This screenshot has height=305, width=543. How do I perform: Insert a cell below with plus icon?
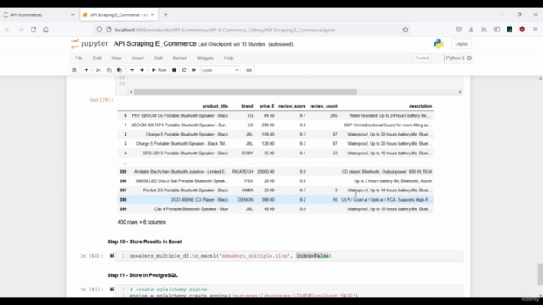[87, 70]
